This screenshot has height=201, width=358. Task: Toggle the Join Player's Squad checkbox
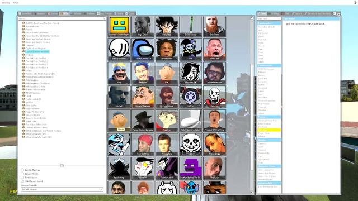pos(22,181)
